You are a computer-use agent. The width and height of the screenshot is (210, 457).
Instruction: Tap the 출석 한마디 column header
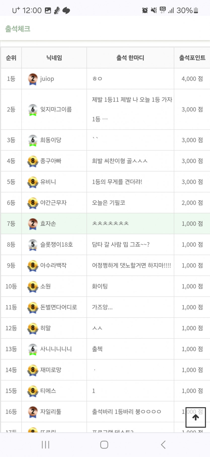click(130, 58)
